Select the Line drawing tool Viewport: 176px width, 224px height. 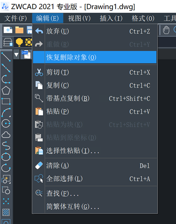pyautogui.click(x=6, y=57)
